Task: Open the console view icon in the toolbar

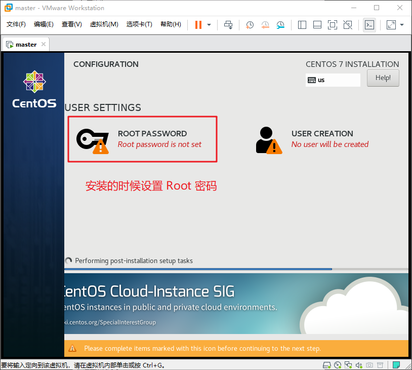Action: click(x=369, y=25)
